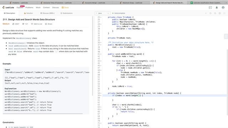
Task: Collapse WordDictionary constructor at line 37
Action: tap(101, 45)
